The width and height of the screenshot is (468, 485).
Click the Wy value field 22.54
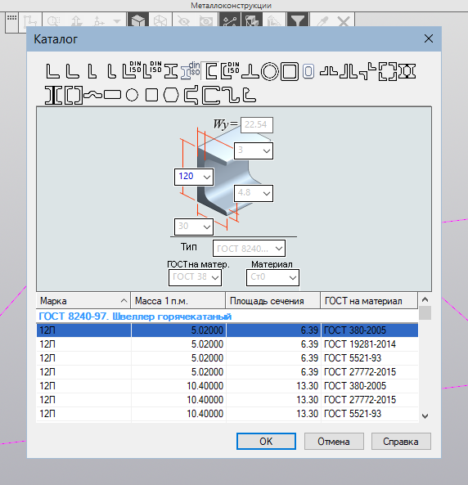(x=257, y=124)
